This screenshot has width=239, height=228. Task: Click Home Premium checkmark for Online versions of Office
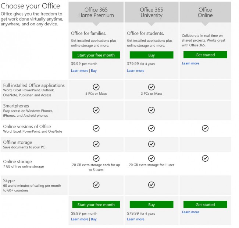(x=96, y=128)
